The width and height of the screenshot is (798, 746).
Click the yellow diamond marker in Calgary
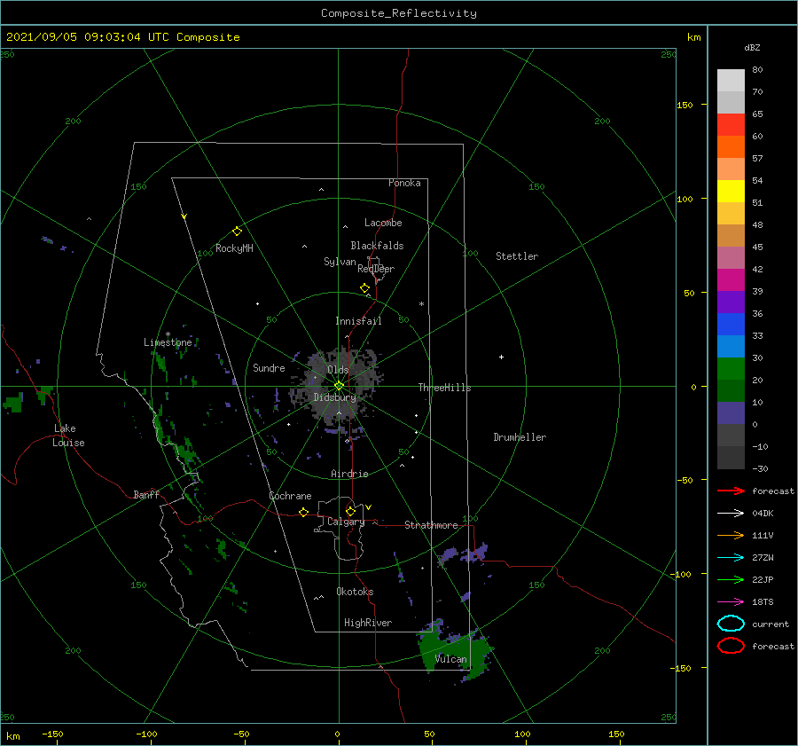coord(350,511)
